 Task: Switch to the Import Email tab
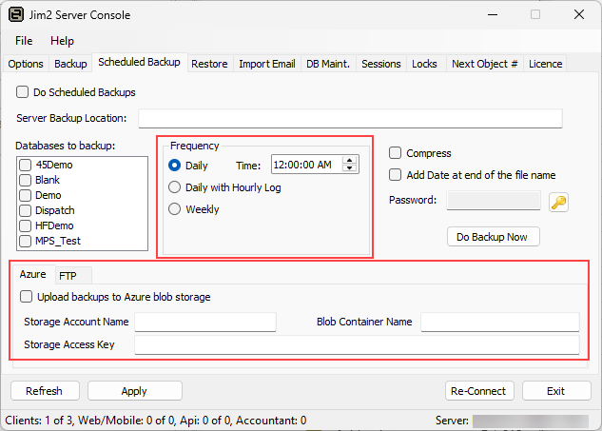click(267, 64)
